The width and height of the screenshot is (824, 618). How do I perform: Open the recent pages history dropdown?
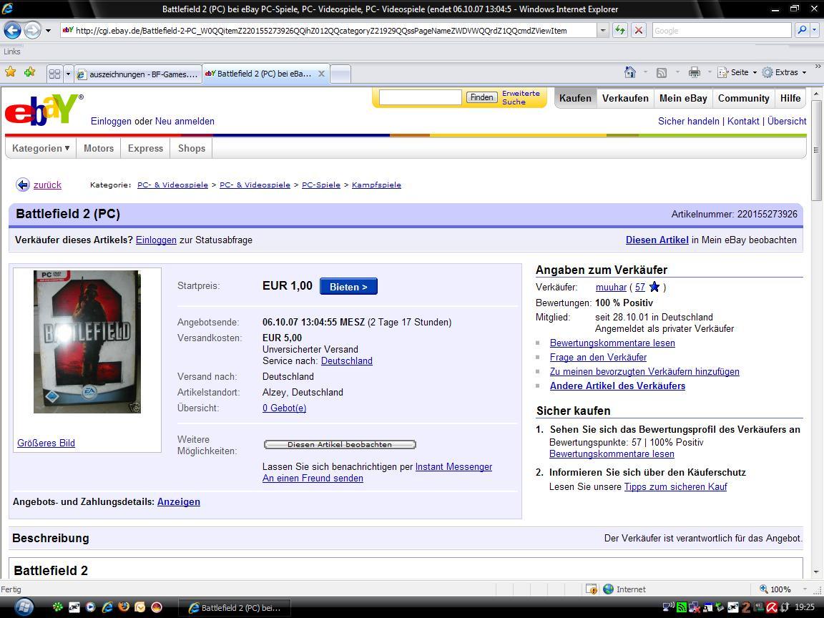tap(49, 31)
